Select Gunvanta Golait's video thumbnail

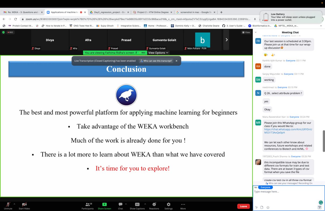(x=164, y=40)
